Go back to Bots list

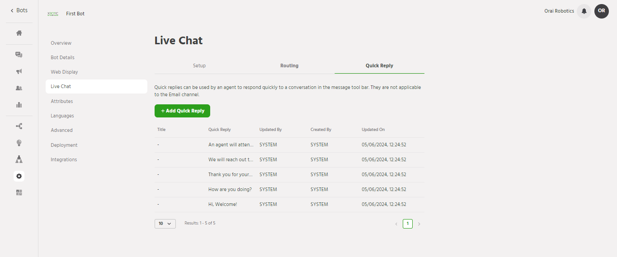19,10
